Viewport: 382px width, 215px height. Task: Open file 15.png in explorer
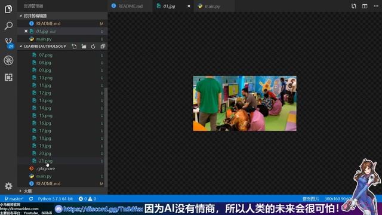(x=61, y=115)
